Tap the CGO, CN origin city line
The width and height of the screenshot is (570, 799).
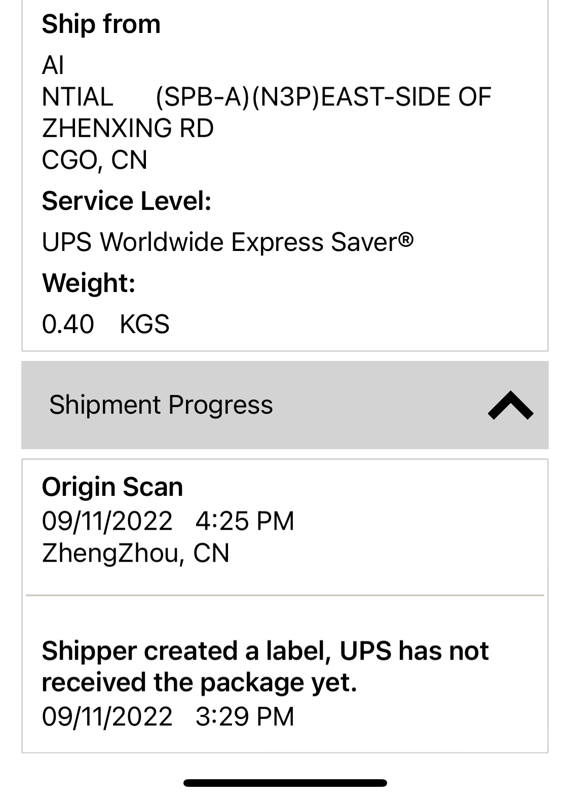click(94, 160)
